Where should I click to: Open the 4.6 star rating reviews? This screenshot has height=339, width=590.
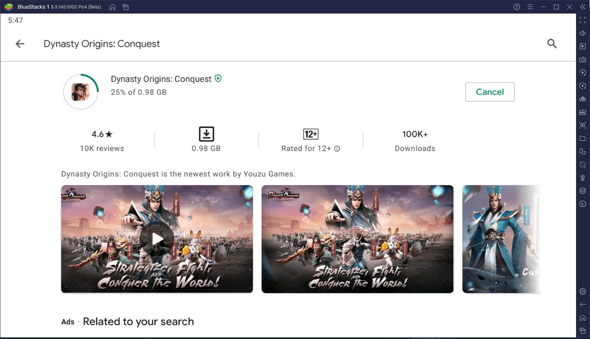pos(102,134)
